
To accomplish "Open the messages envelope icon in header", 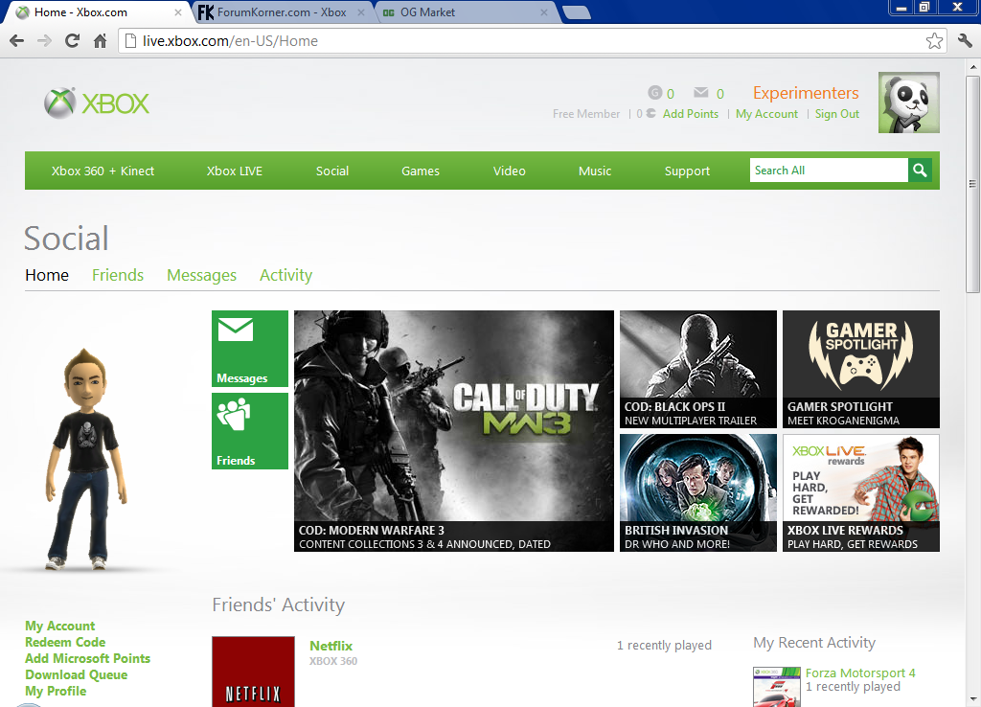I will (700, 93).
